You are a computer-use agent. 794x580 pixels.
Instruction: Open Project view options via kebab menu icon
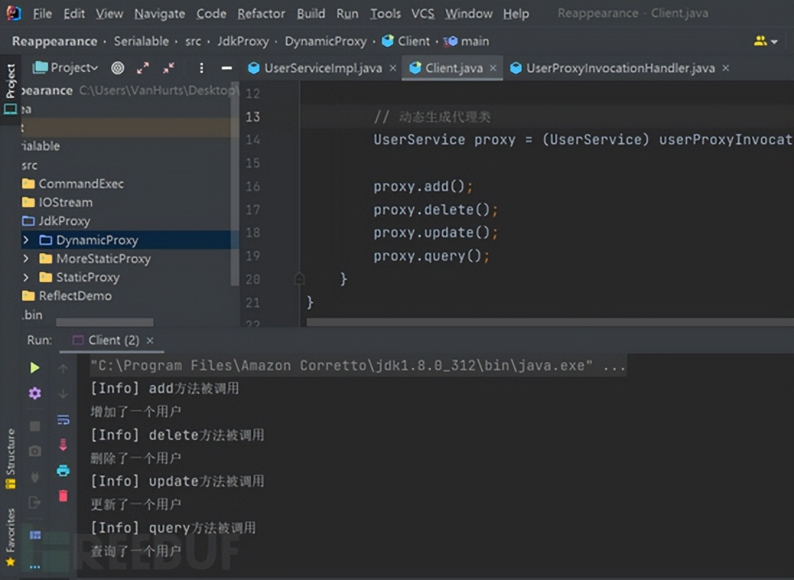point(201,68)
